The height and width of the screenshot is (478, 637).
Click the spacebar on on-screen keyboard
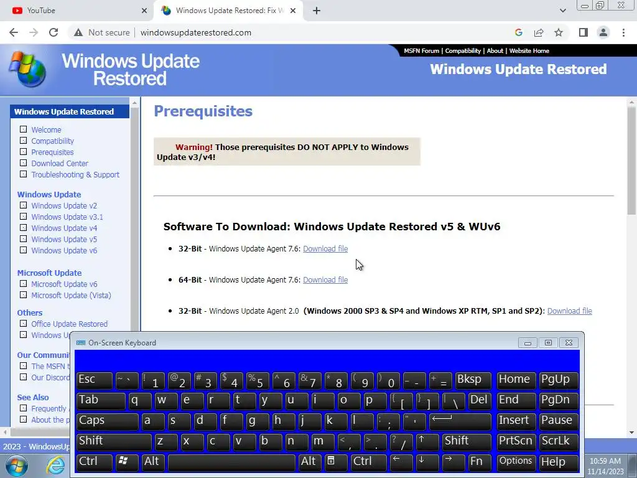(231, 462)
